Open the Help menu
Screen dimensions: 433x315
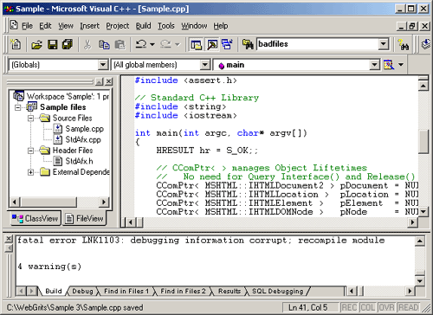221,26
